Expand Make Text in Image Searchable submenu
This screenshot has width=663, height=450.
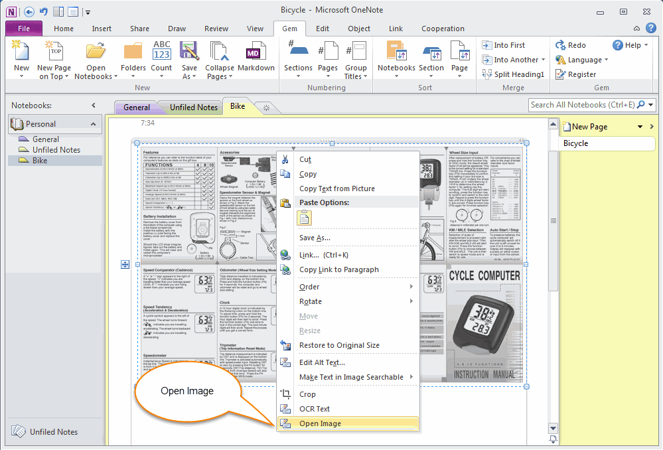coord(411,377)
